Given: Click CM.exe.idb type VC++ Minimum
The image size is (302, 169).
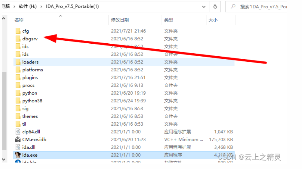Looking at the screenshot, I should tap(184, 140).
